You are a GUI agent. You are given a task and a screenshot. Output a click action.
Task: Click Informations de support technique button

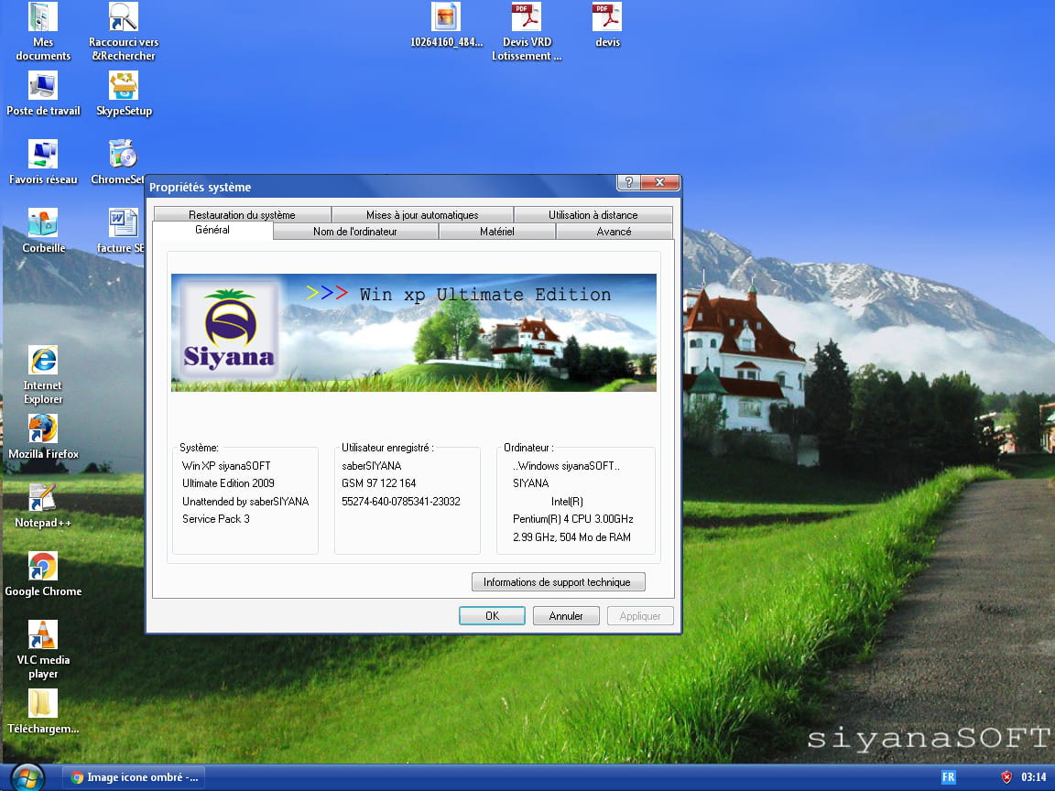[x=559, y=582]
